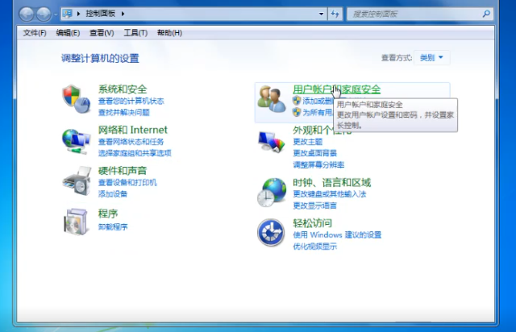Click the User Accounts people icon

pos(270,98)
